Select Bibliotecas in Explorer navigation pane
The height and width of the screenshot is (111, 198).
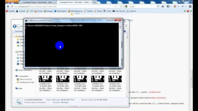19,51
